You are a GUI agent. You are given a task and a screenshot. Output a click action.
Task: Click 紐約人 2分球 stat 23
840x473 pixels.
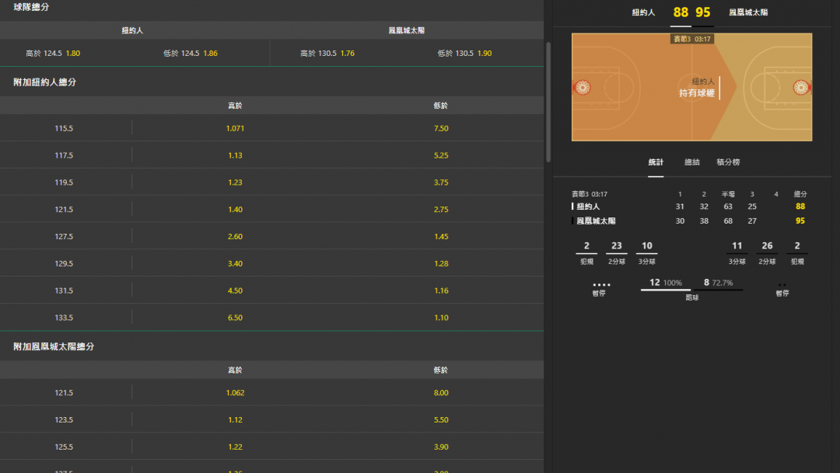tap(617, 245)
